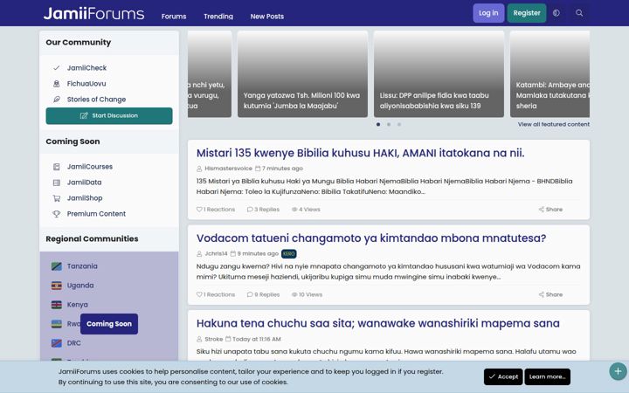Open featured card about Yanga yatozwa Tsh. Milioni 100
629x393 pixels.
coord(302,74)
